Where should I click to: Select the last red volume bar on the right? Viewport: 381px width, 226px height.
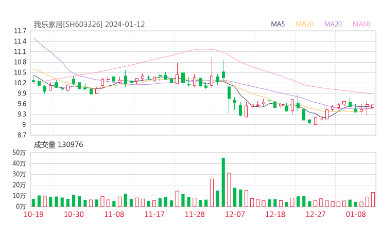(373, 199)
